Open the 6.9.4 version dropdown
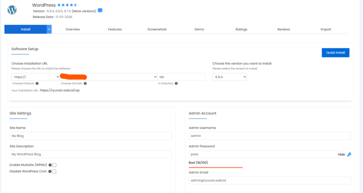 tap(229, 77)
